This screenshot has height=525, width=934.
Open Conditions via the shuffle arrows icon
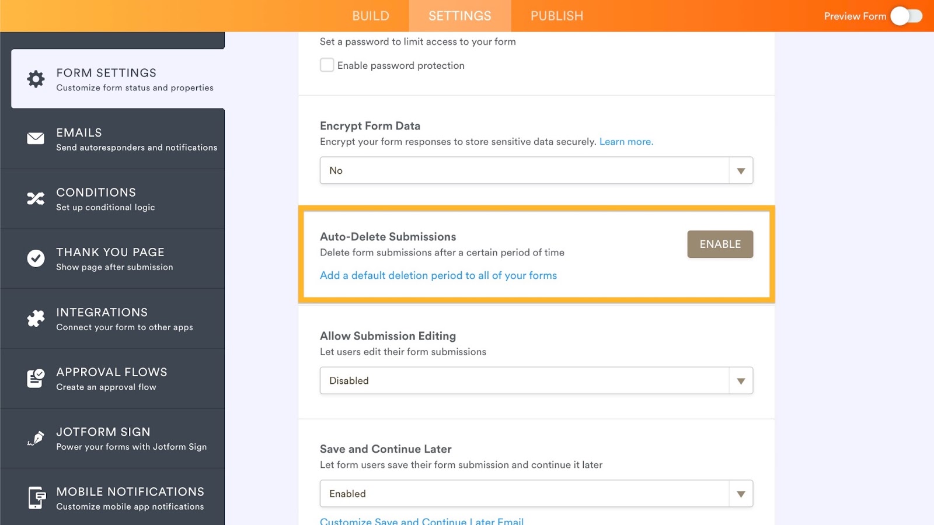pos(36,199)
